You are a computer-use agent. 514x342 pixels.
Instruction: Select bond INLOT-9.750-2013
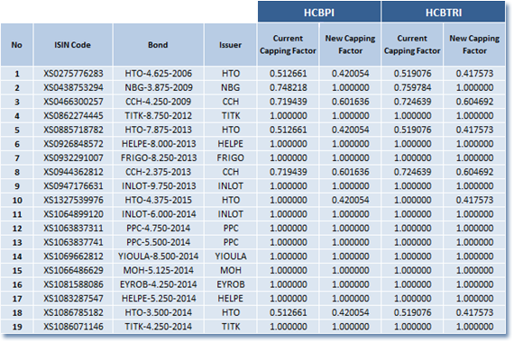tap(159, 186)
